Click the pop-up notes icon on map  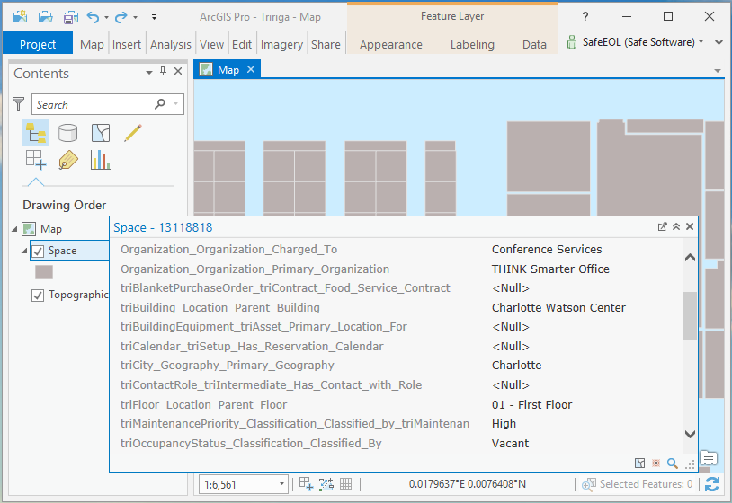(709, 459)
